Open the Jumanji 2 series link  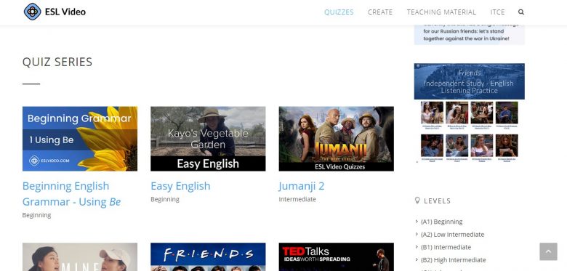click(301, 186)
